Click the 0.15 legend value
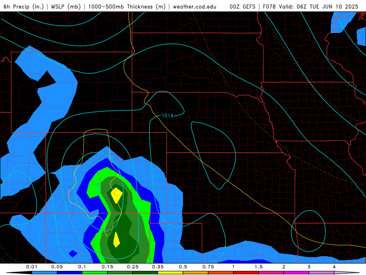Screen dimensions: 366x275 pyautogui.click(x=108, y=267)
